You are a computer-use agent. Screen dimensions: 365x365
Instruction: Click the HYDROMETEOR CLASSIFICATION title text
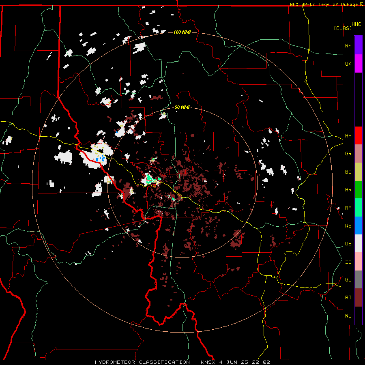(142, 362)
